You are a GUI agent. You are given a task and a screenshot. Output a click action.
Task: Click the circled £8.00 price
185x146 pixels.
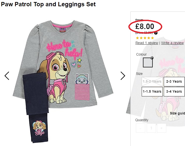[145, 26]
